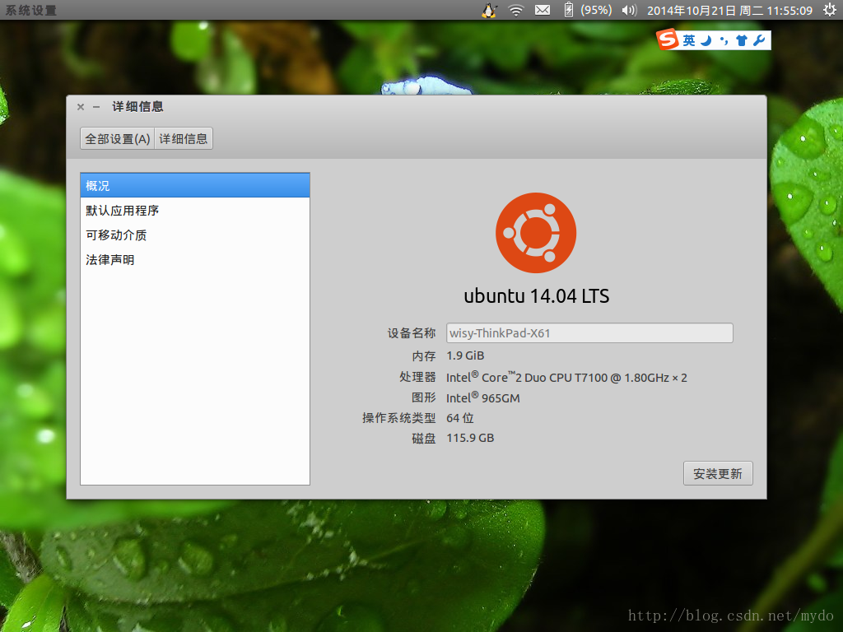Select 默认应用程序 in the sidebar
This screenshot has height=632, width=843.
(195, 210)
